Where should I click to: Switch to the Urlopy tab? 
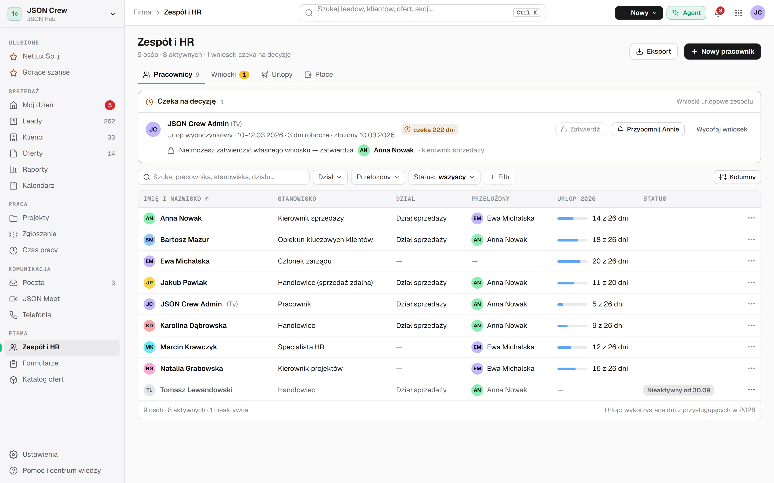coord(277,74)
